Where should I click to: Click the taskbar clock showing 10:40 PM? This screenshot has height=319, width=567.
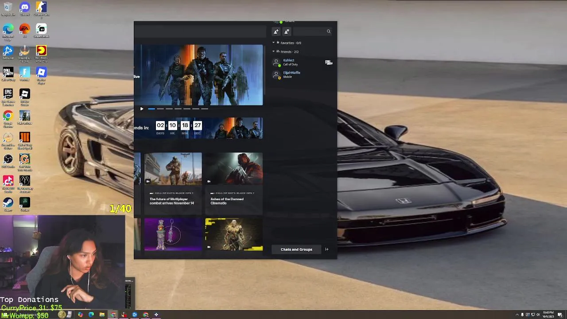548,315
